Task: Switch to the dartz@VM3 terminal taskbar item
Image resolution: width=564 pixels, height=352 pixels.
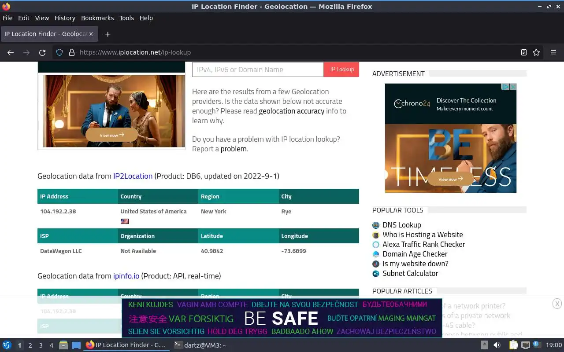Action: tap(200, 345)
